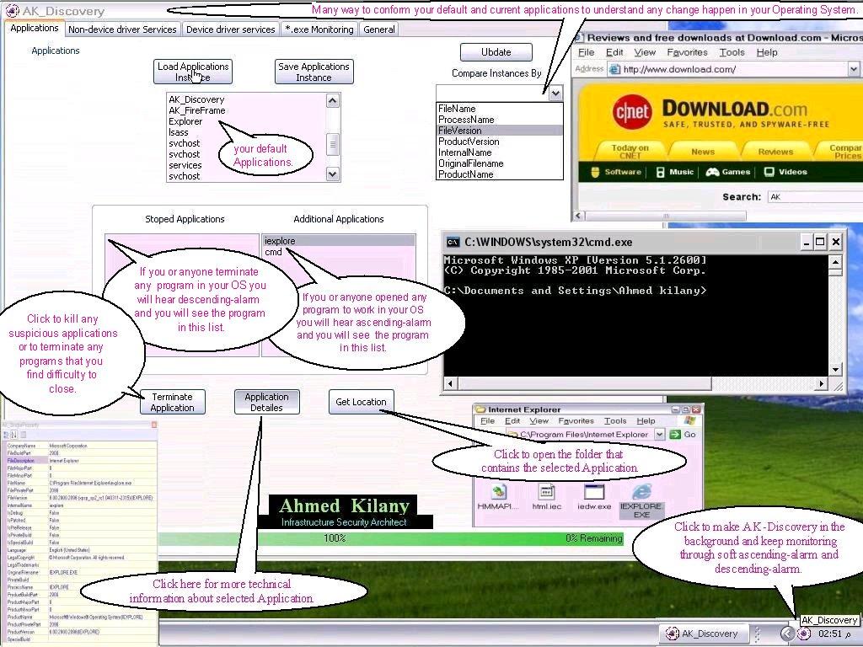This screenshot has height=647, width=863.
Task: Expand the Compare Instances By dropdown
Action: (x=556, y=93)
